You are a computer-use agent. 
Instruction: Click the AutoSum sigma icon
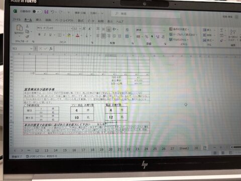pos(221,30)
